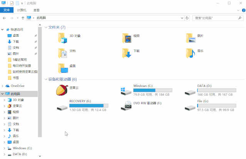The width and height of the screenshot is (246, 159).
Task: Select the 坚果云 acorn icon in devices
Action: click(x=62, y=90)
